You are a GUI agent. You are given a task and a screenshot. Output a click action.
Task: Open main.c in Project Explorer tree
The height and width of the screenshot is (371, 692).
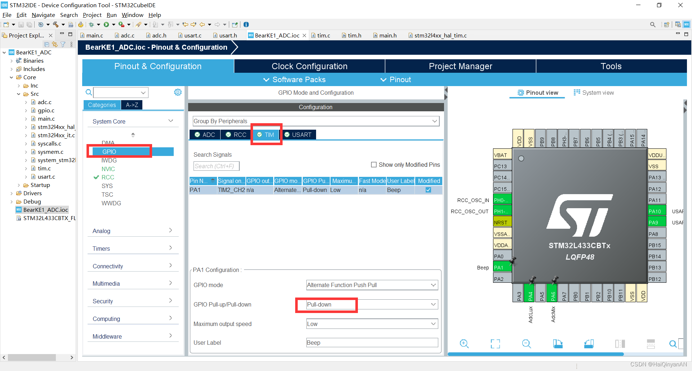click(46, 119)
